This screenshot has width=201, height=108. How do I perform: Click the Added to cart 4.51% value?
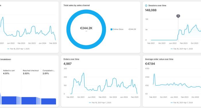[x=6, y=74]
